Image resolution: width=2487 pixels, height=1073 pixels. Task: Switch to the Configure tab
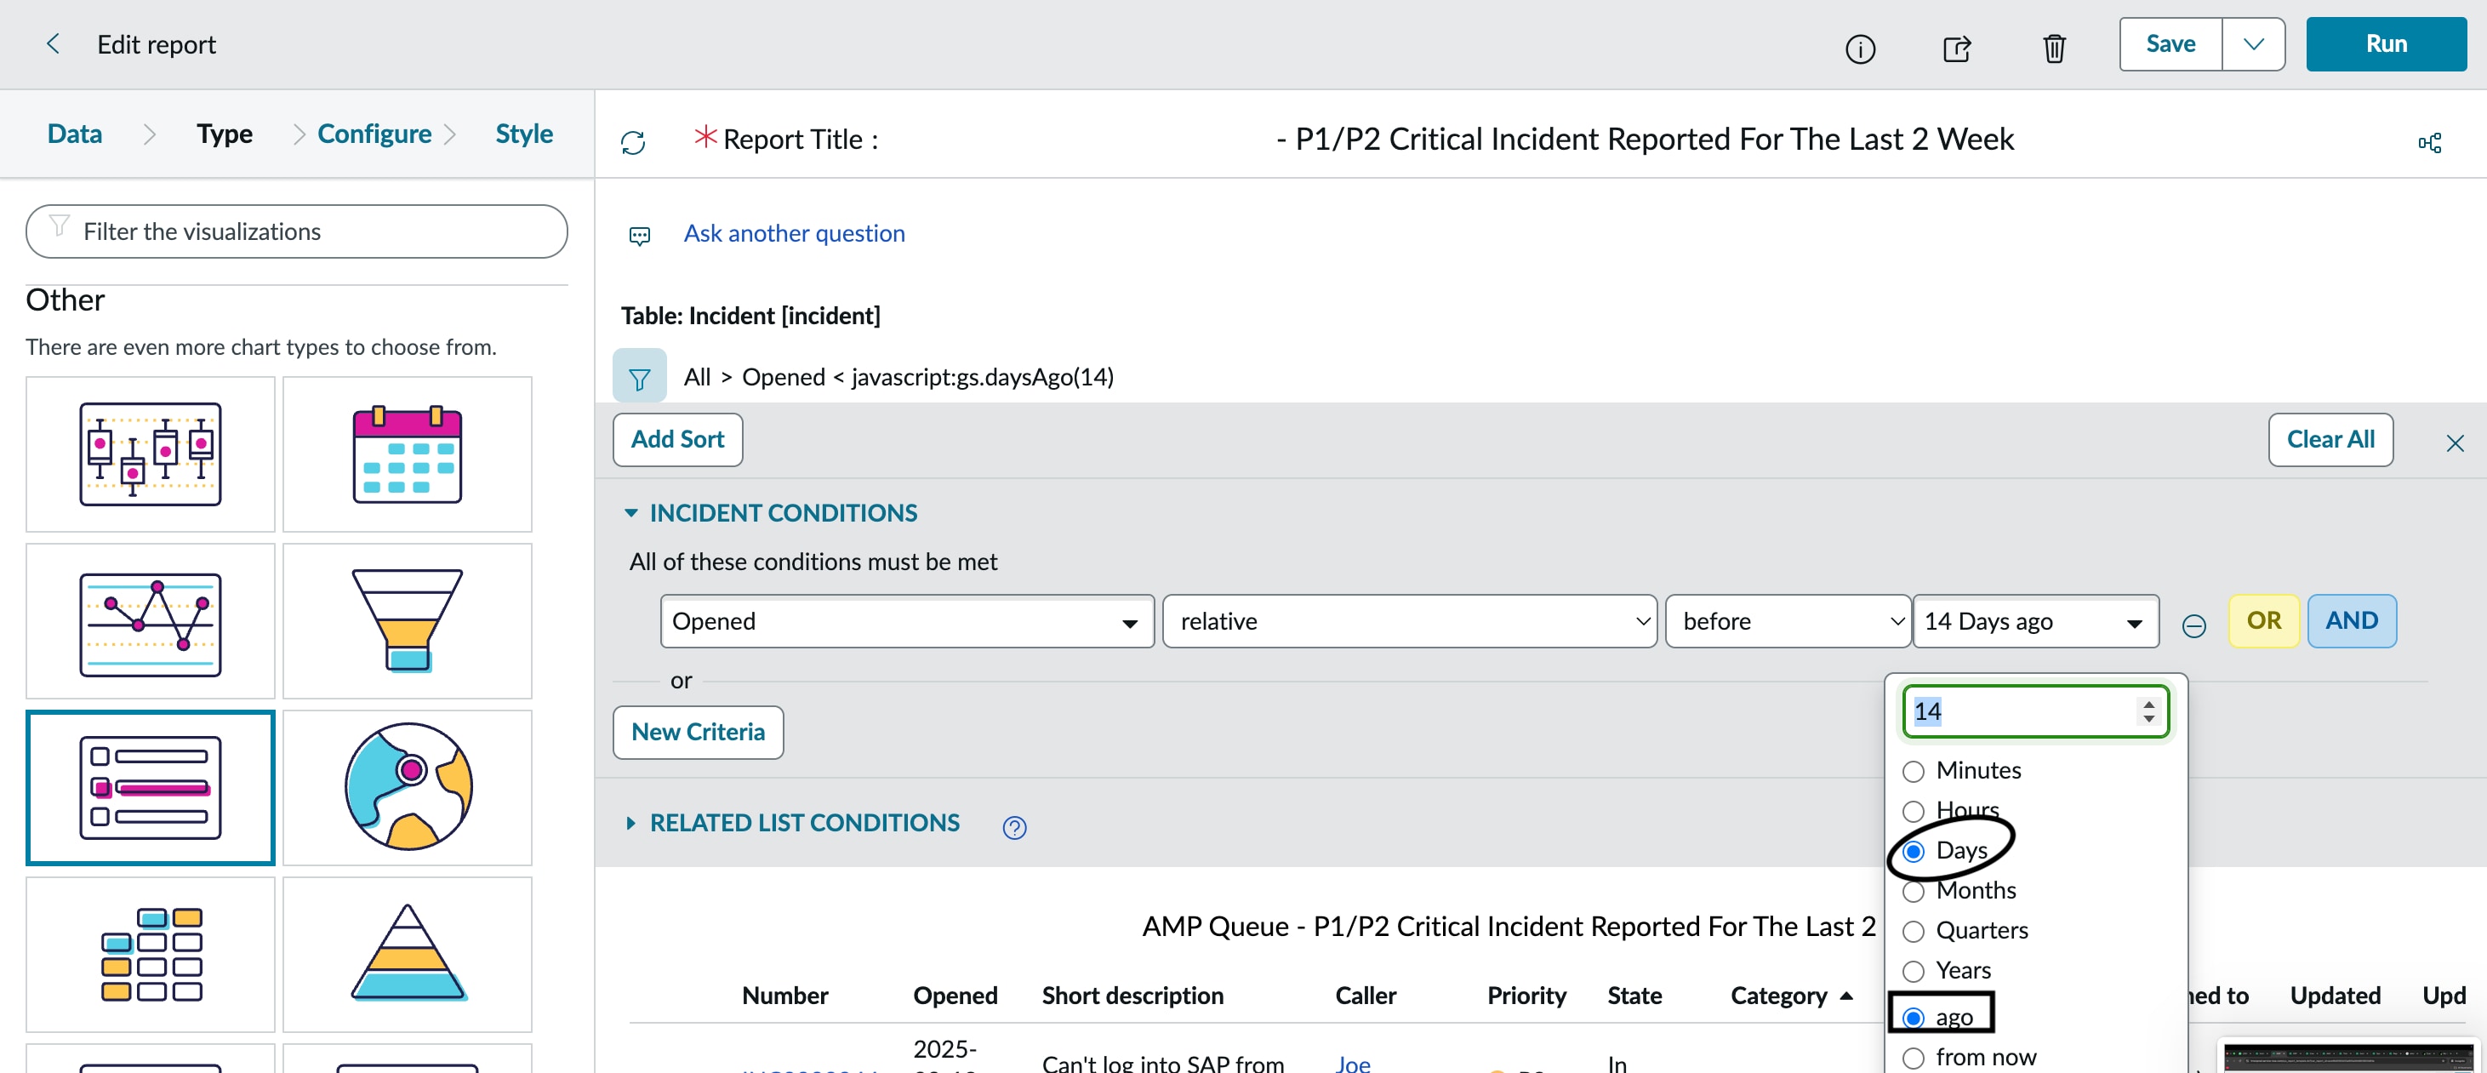pos(374,134)
